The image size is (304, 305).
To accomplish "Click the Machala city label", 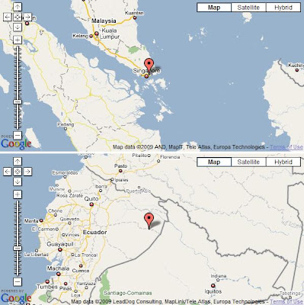I will (58, 268).
